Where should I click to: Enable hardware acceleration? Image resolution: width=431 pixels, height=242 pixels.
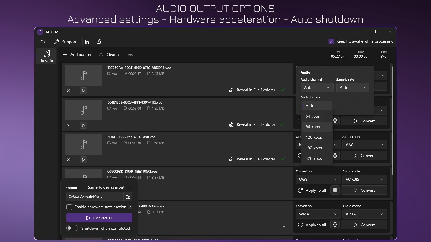coord(69,207)
